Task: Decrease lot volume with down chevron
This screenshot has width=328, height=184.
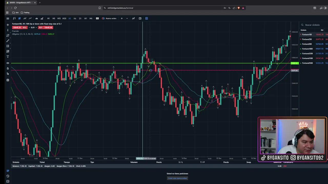Action: click(x=29, y=28)
